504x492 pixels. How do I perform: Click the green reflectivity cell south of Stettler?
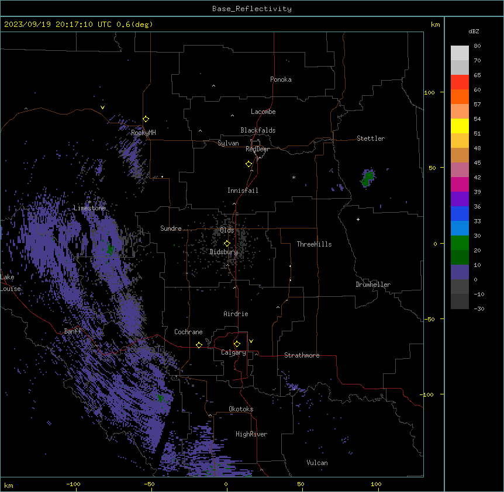[368, 178]
